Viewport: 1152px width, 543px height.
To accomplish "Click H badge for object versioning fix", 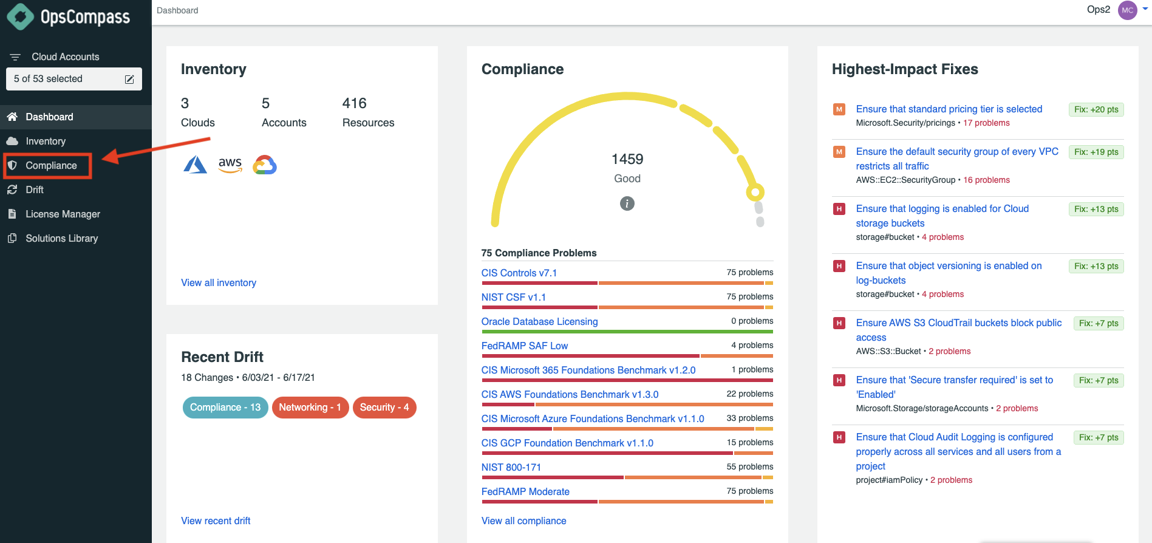I will [x=839, y=266].
